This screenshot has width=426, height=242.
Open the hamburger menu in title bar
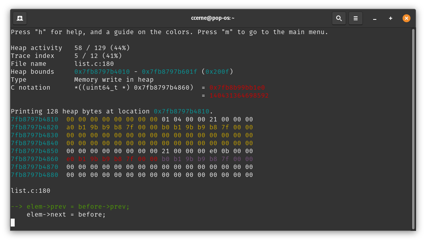click(x=355, y=18)
